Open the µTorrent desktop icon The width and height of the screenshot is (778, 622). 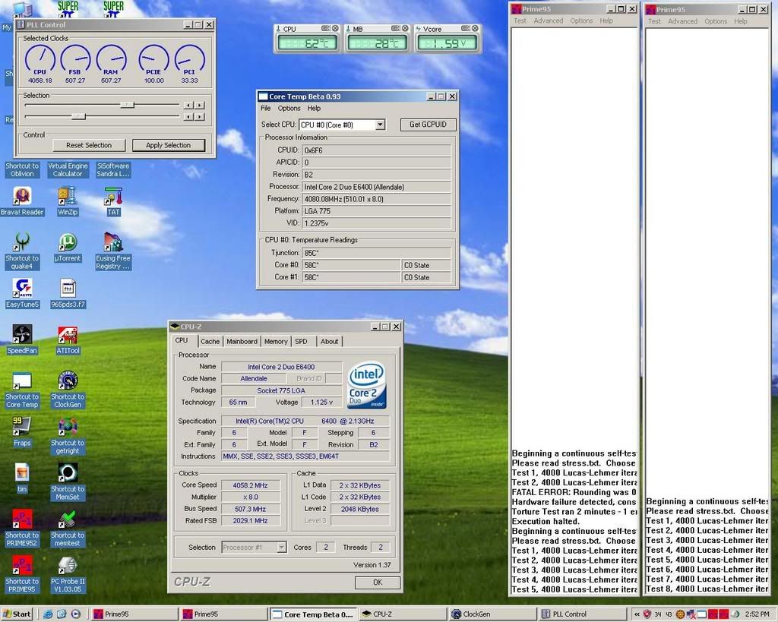point(68,243)
